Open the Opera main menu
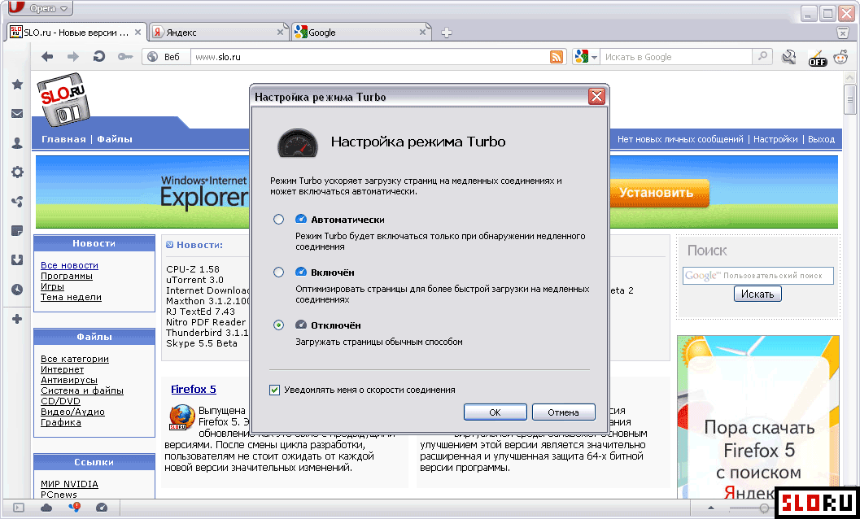The height and width of the screenshot is (519, 860). [x=40, y=8]
